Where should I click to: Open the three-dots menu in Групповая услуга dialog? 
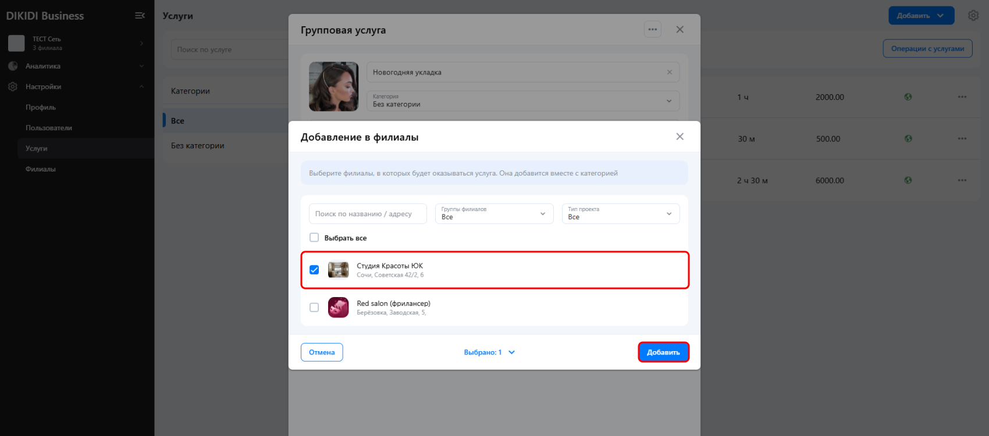point(653,30)
